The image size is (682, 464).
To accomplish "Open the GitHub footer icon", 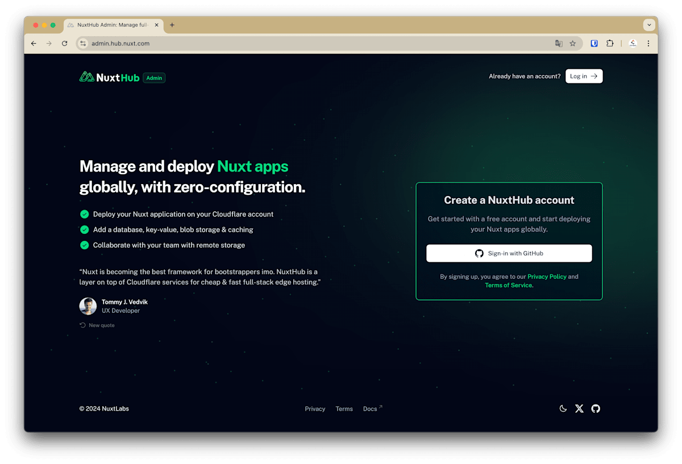I will click(596, 408).
